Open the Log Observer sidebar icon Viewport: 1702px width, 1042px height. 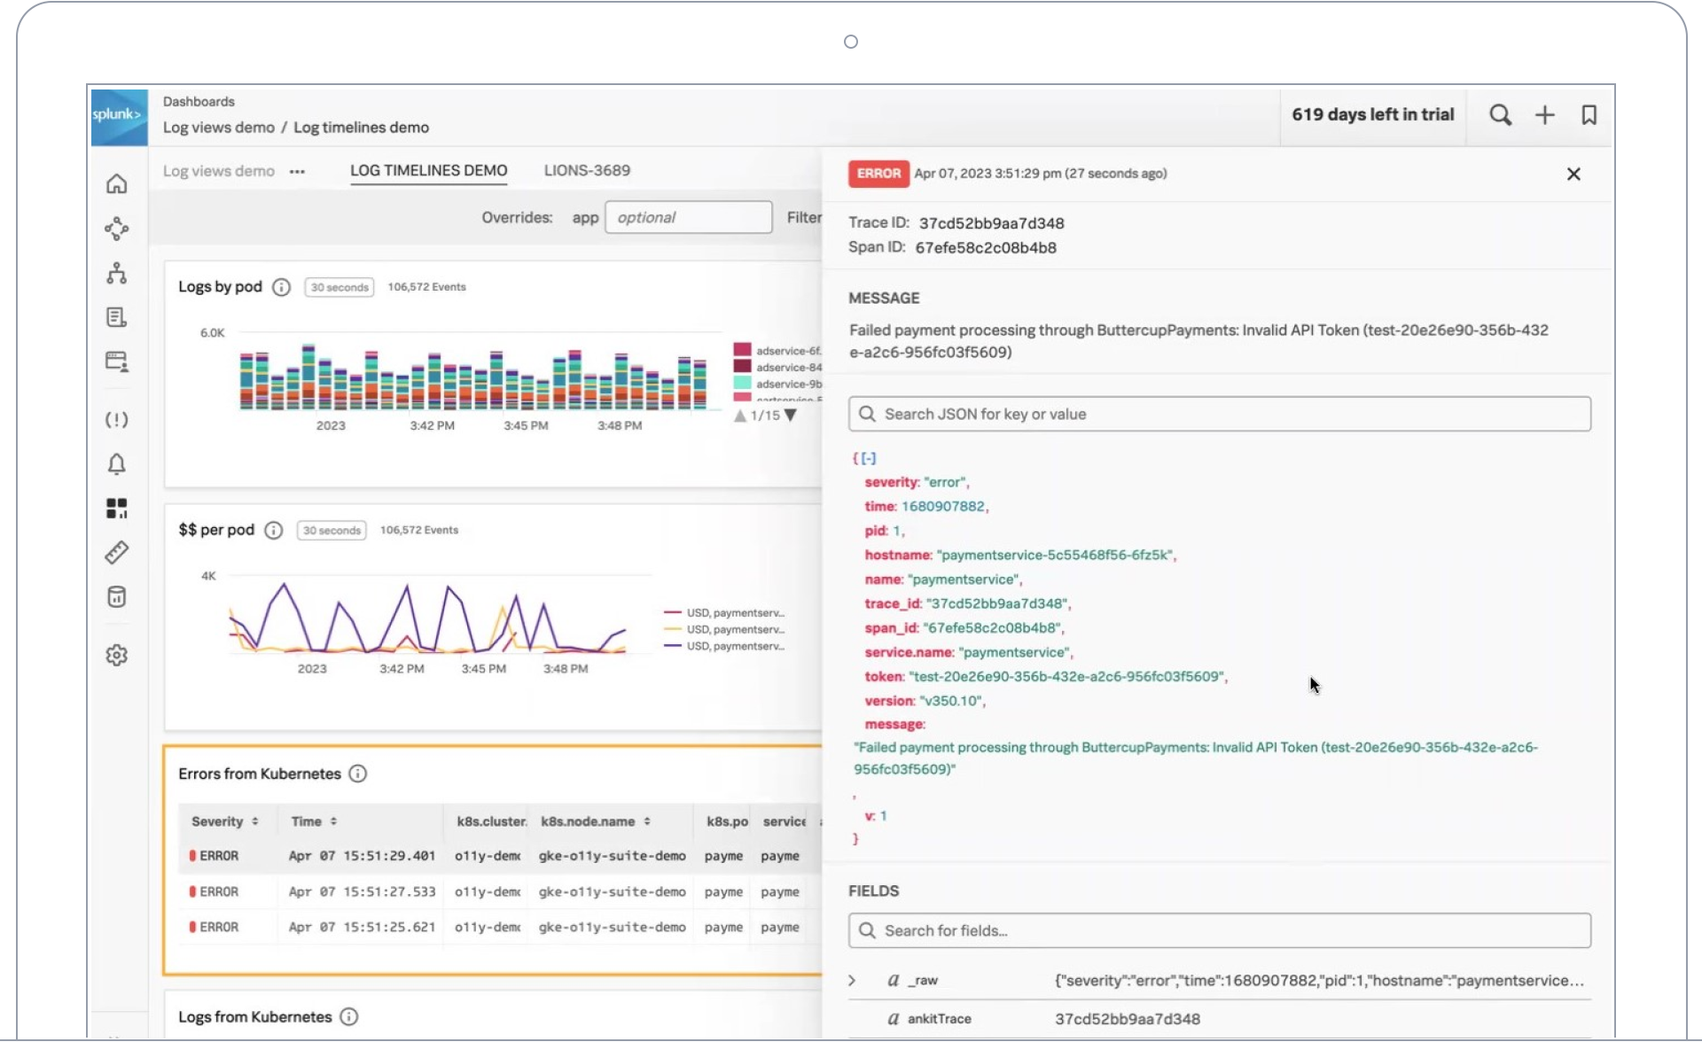[x=116, y=316]
